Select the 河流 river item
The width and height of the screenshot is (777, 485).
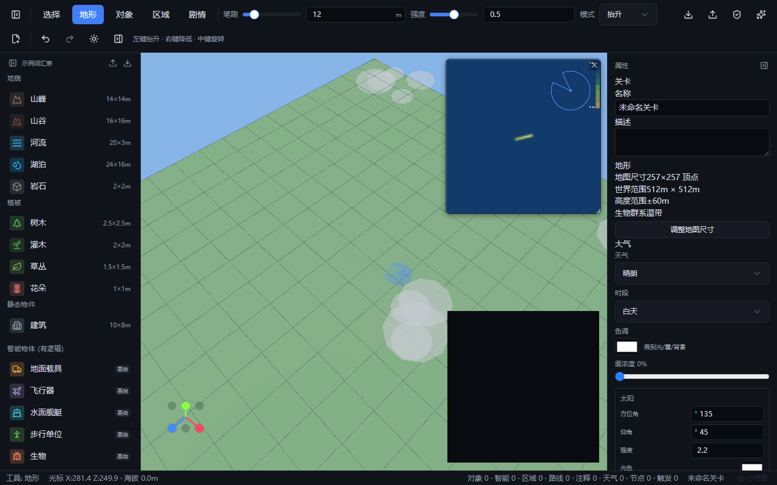[70, 142]
